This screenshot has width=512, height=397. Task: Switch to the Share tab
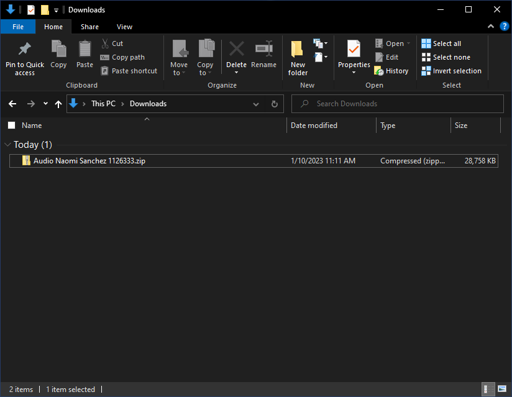(90, 27)
